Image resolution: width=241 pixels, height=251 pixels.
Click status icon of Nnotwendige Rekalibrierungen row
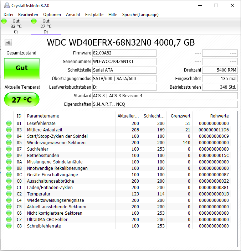click(9, 168)
